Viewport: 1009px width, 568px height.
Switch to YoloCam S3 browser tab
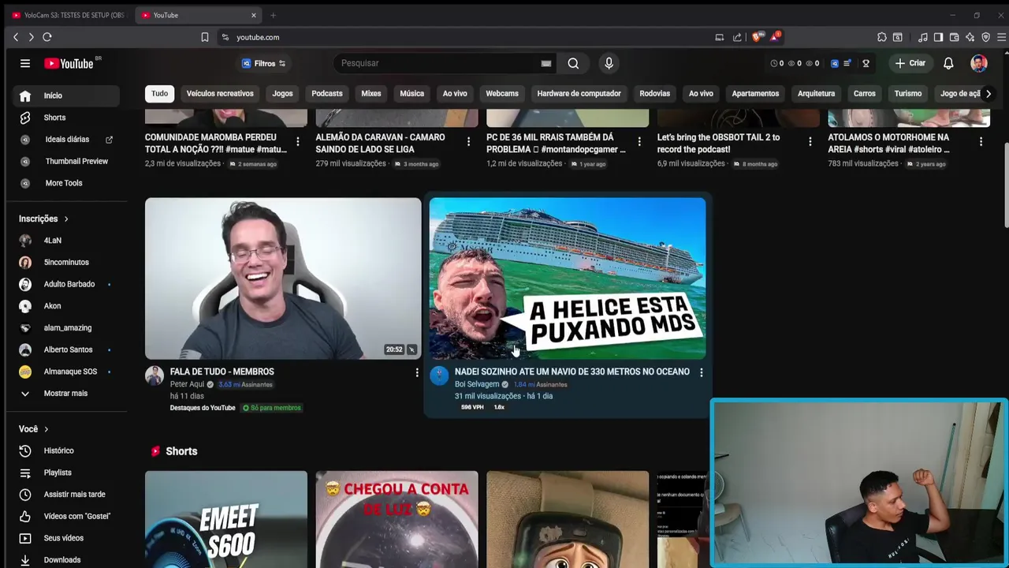pyautogui.click(x=68, y=15)
